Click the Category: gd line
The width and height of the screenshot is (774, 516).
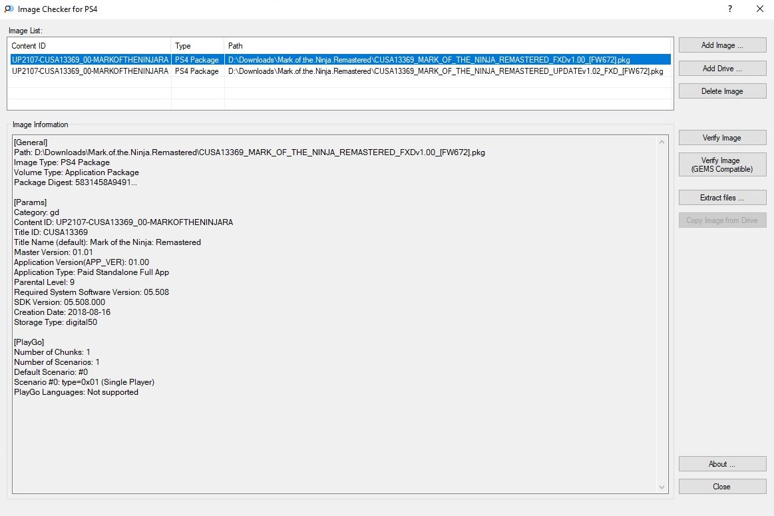point(37,212)
